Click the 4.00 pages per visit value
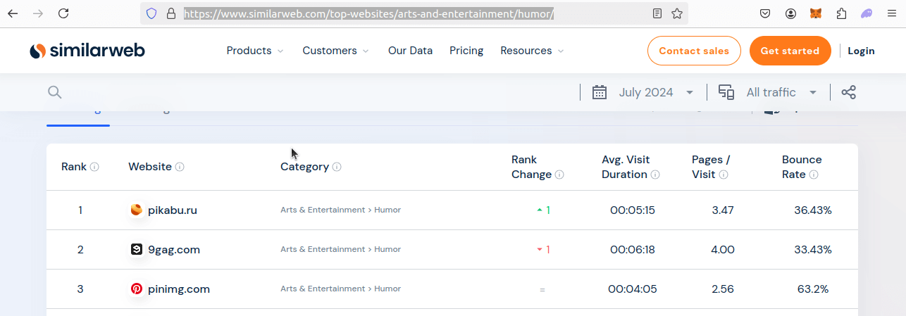 723,249
